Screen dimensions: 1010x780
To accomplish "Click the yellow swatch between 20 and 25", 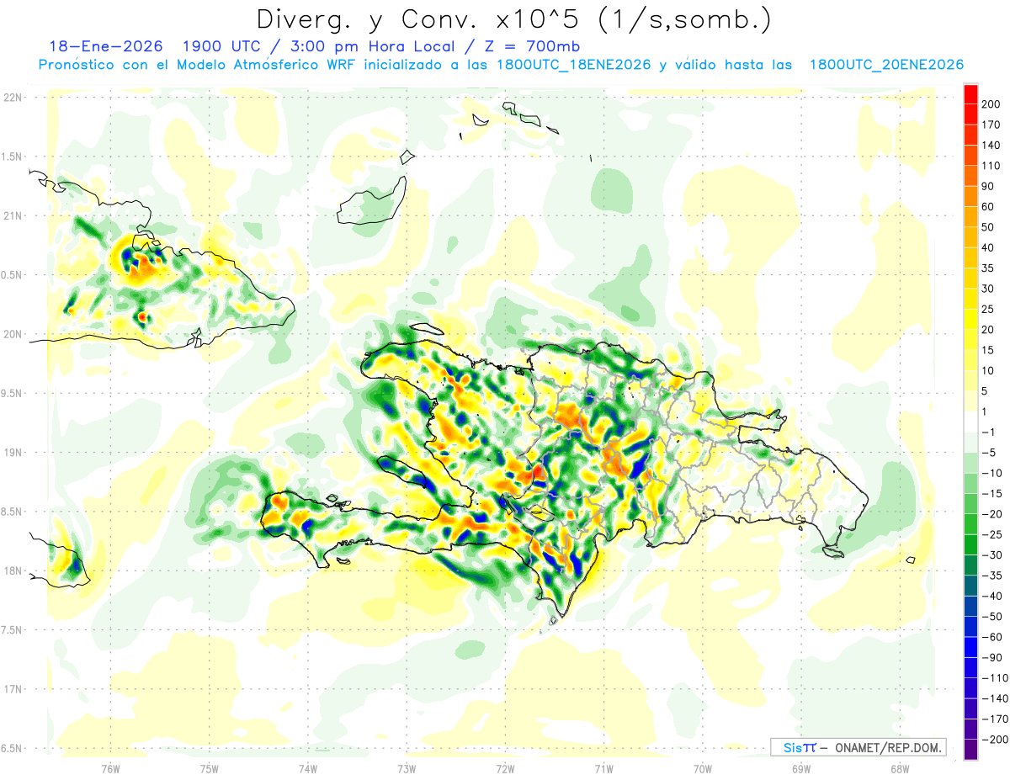I will pos(970,320).
